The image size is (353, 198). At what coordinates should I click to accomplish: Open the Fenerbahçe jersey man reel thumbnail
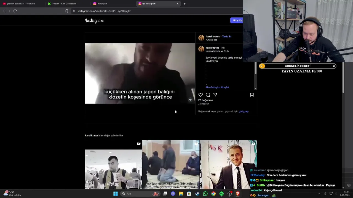point(113,165)
